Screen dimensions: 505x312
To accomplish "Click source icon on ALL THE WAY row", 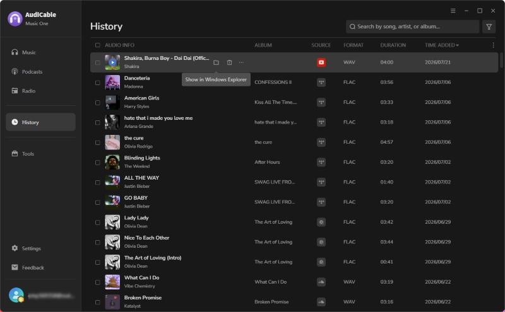I will click(x=321, y=182).
